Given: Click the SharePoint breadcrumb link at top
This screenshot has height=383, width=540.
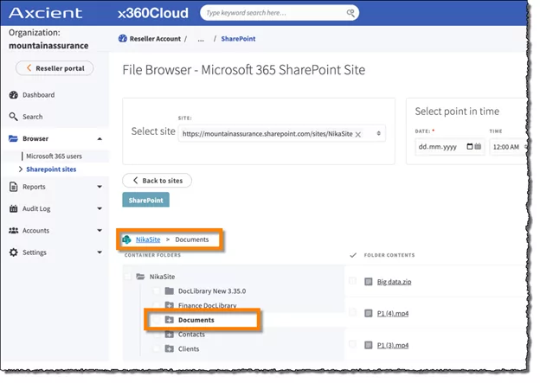Looking at the screenshot, I should point(238,39).
